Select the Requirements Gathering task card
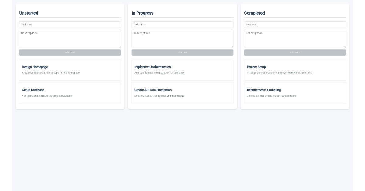365x191 pixels. pos(295,93)
